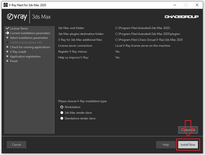Viewport: 205px width, 155px height.
Task: Click the window title 'V-Ray Next for 3ds Max 2020'
Action: coord(28,5)
